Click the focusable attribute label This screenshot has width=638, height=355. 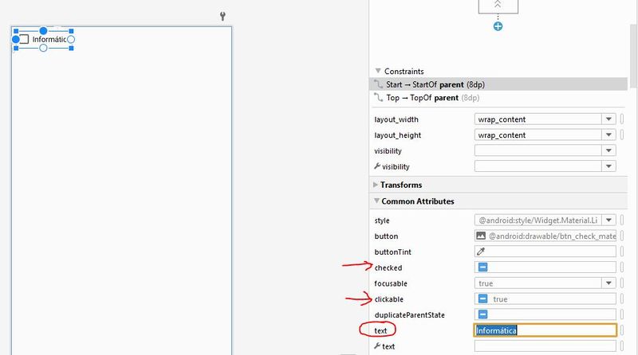click(x=391, y=283)
